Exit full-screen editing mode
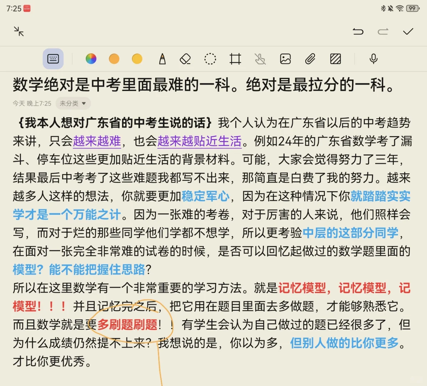 coord(19,31)
